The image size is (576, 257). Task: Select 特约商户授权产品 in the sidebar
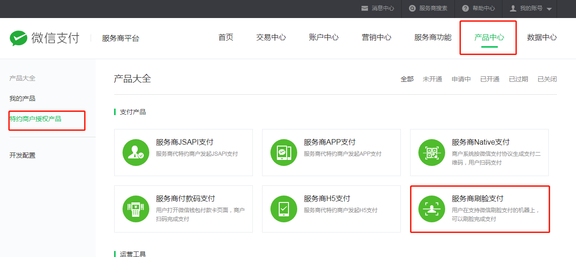pos(36,119)
